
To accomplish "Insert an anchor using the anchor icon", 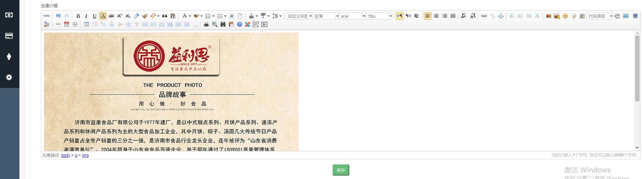I will (500, 16).
